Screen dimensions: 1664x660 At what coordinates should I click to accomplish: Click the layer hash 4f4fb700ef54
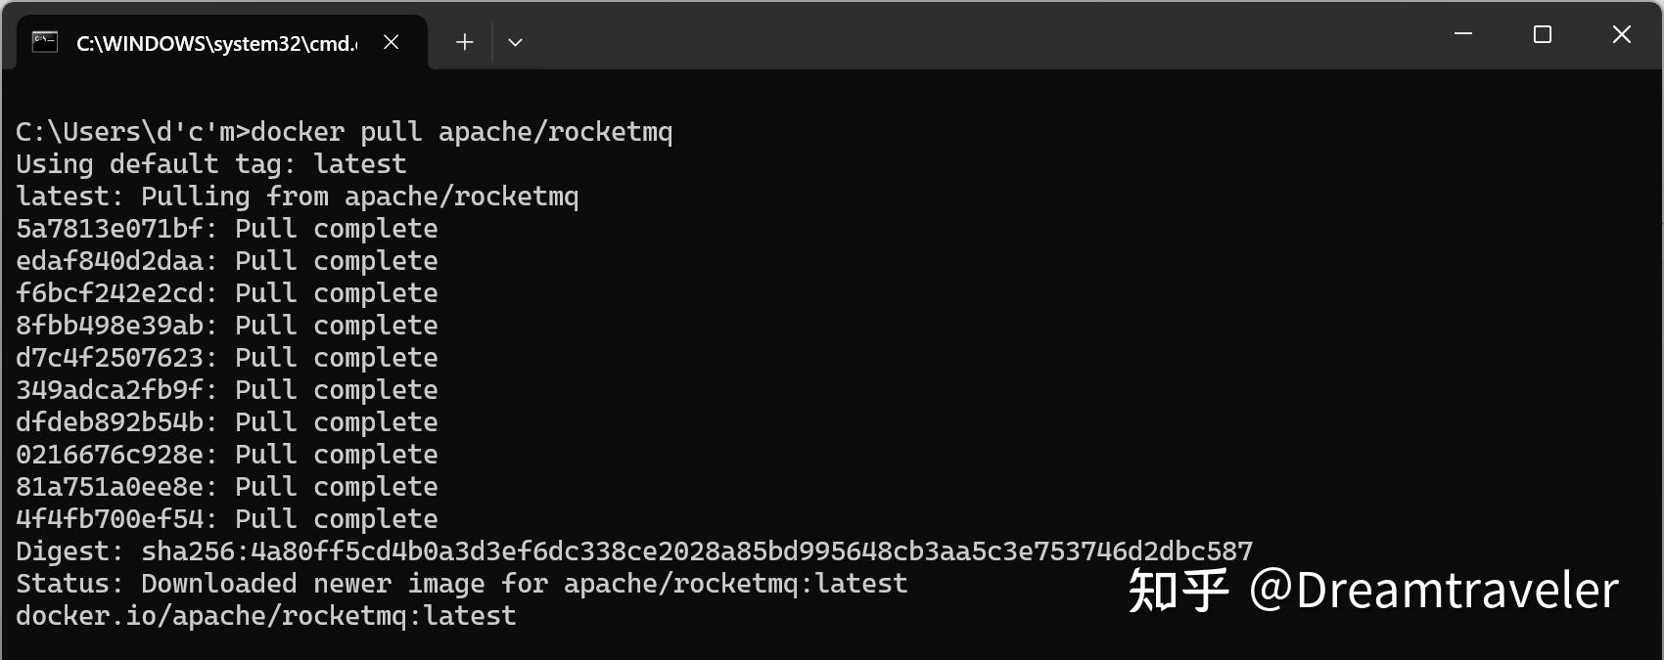108,518
